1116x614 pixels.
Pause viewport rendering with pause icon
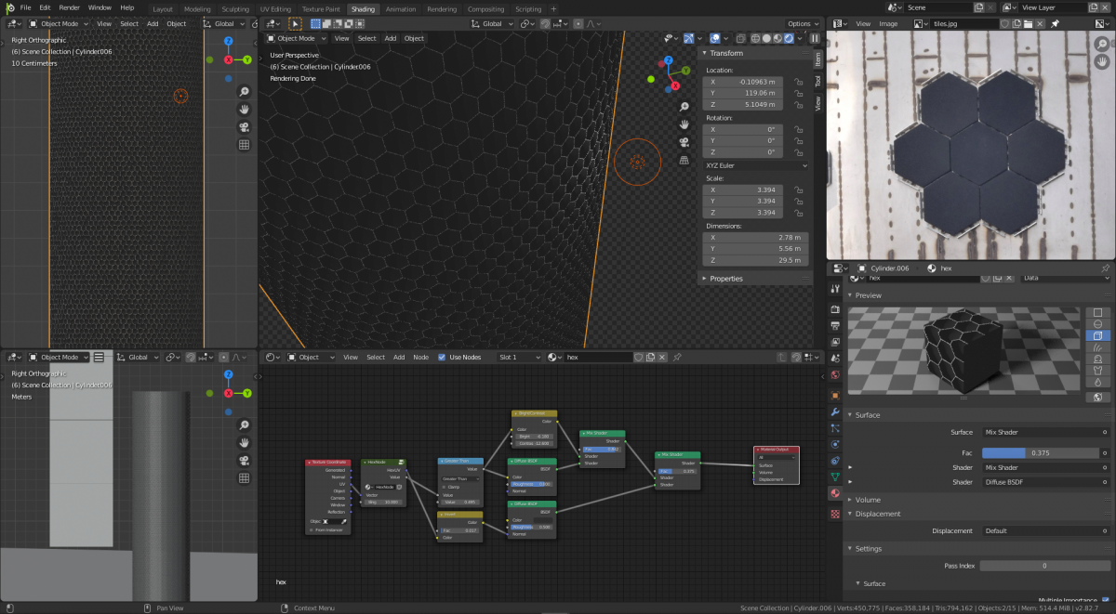coord(816,38)
